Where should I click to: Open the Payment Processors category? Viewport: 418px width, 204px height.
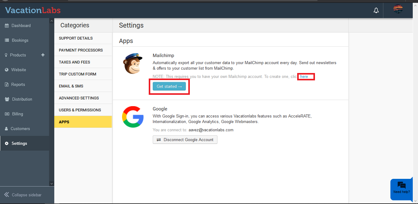(83, 50)
